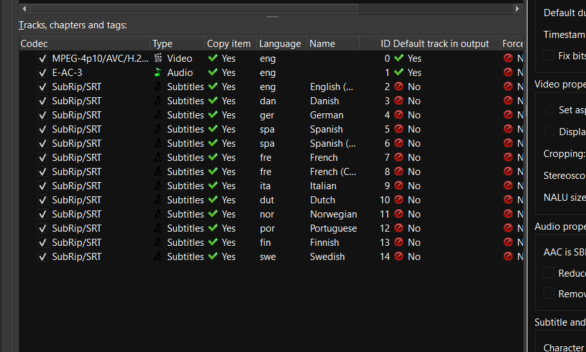
Task: Click red Default track icon for the Finnish track
Action: tap(399, 243)
